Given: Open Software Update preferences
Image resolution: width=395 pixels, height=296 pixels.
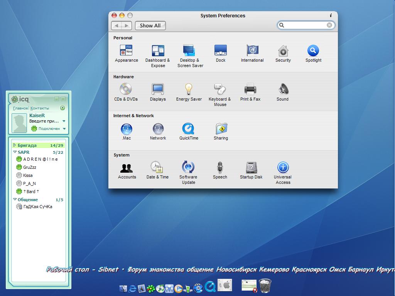Looking at the screenshot, I should [x=188, y=173].
